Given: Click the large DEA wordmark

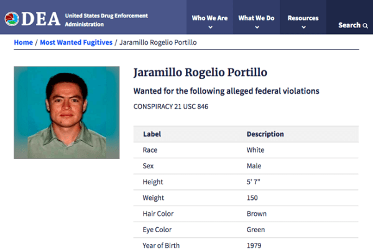Looking at the screenshot, I should (40, 19).
